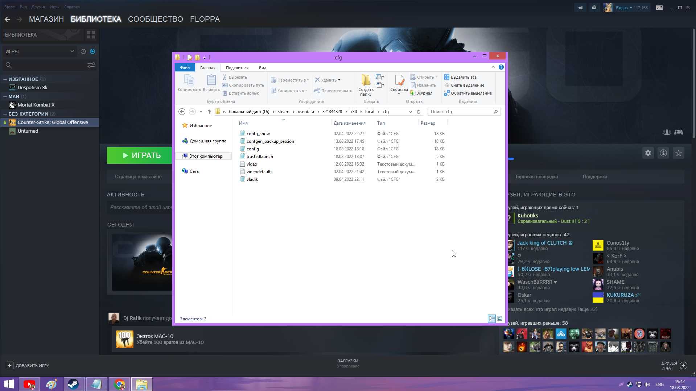Click the favorite star icon
The image size is (696, 391).
click(679, 153)
